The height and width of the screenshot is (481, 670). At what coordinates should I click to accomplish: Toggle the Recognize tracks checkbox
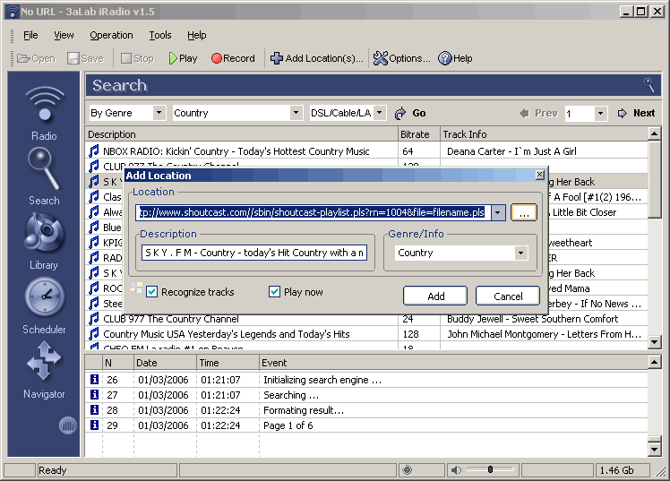pyautogui.click(x=151, y=292)
